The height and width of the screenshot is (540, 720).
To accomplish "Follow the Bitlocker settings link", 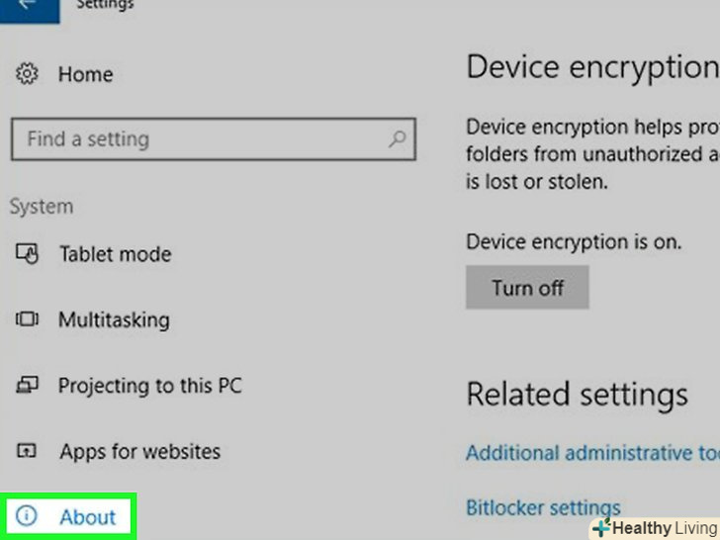I will coord(543,507).
